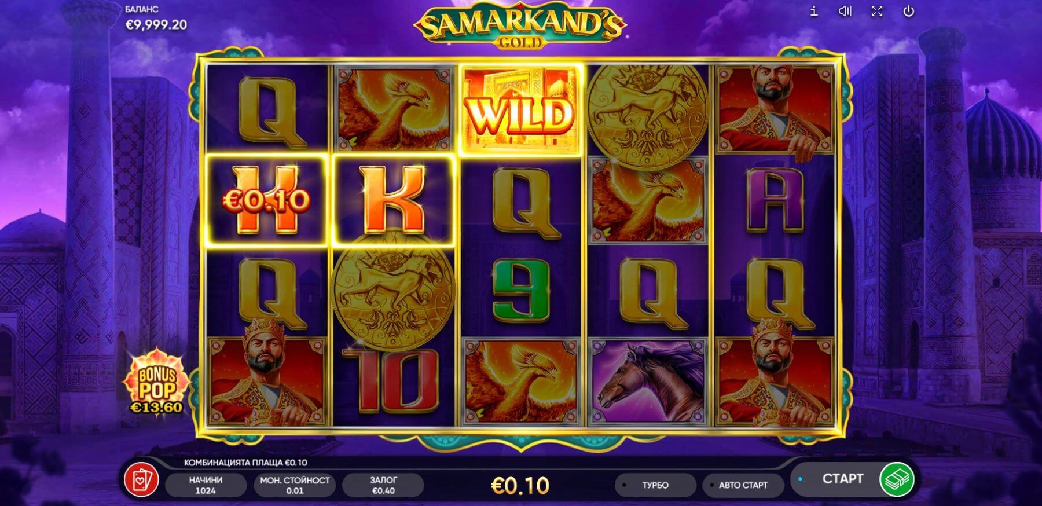Click the Samarkand's Gold logo
1042x506 pixels.
pyautogui.click(x=520, y=27)
